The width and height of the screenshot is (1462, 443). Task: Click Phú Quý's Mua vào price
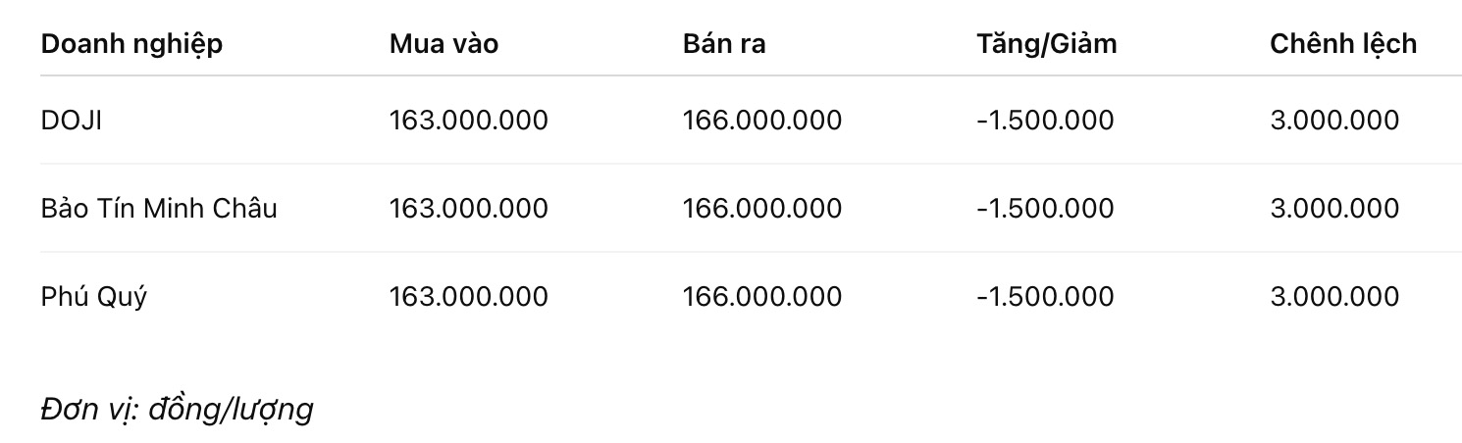468,297
